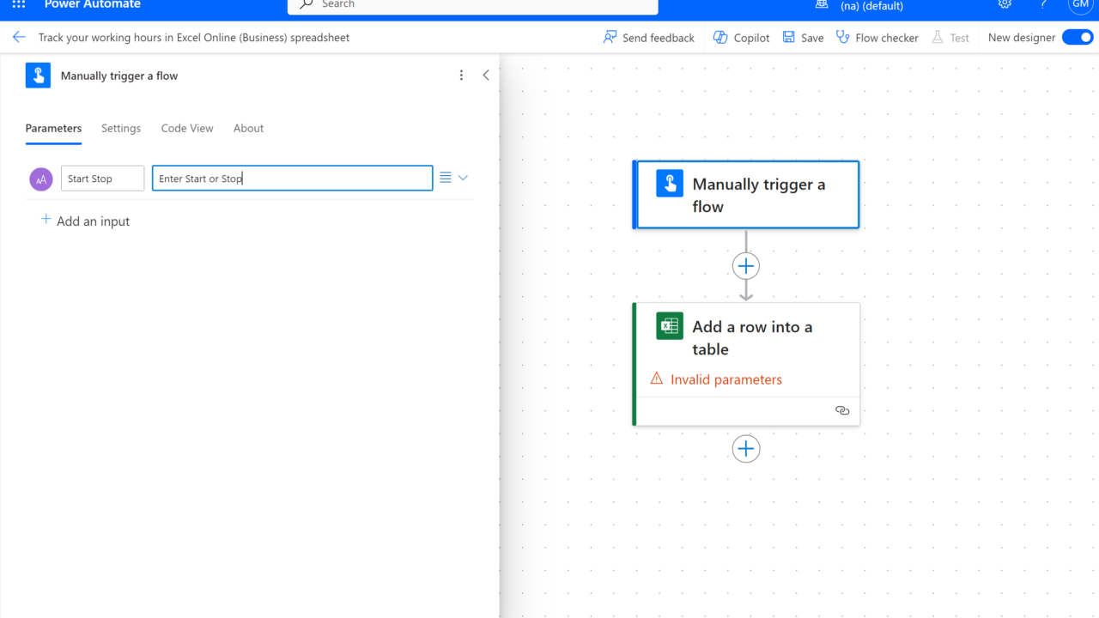Toggle the New designer switch

pos(1078,38)
